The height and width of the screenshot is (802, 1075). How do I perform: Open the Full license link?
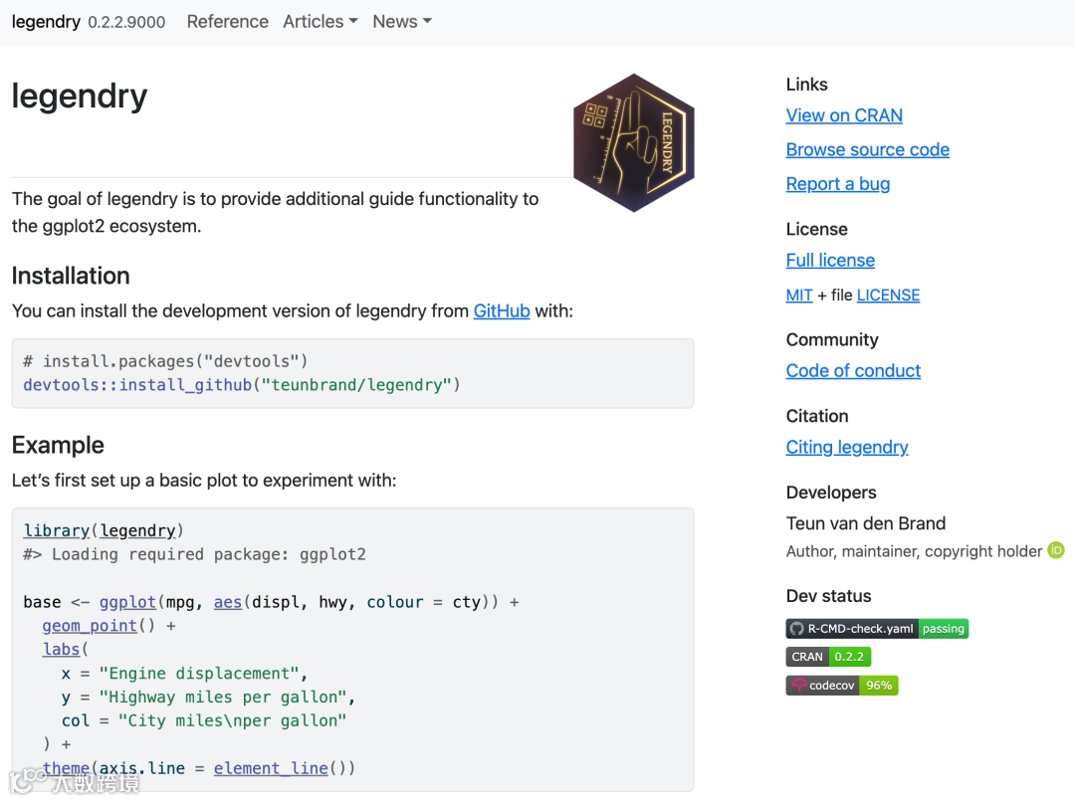830,261
